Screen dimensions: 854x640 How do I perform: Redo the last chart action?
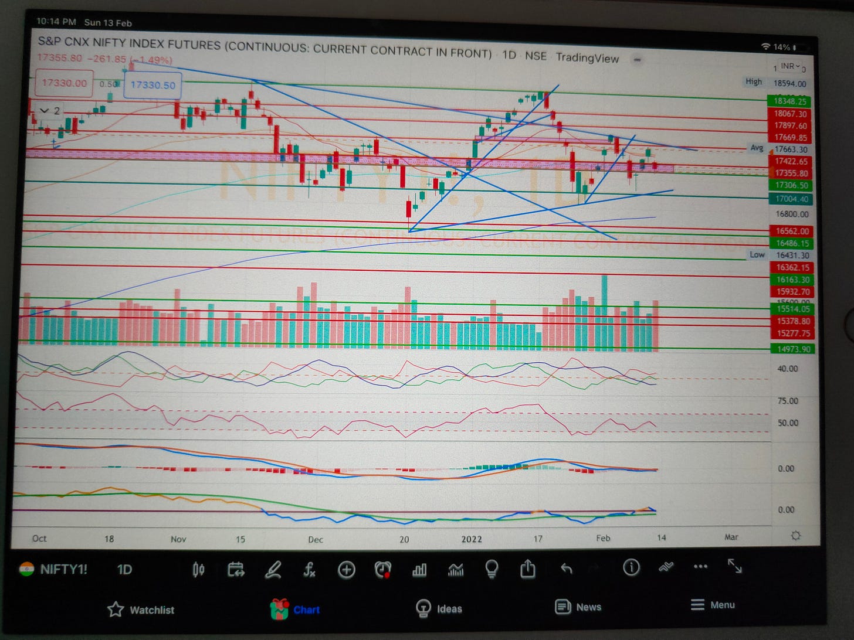[594, 567]
